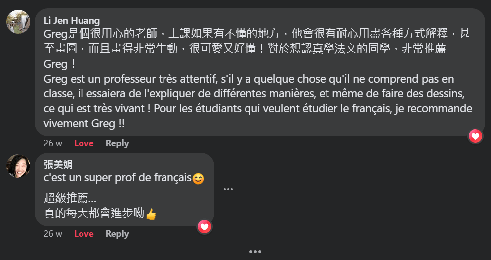
Task: Expand the three dots below the comments
Action: (255, 252)
